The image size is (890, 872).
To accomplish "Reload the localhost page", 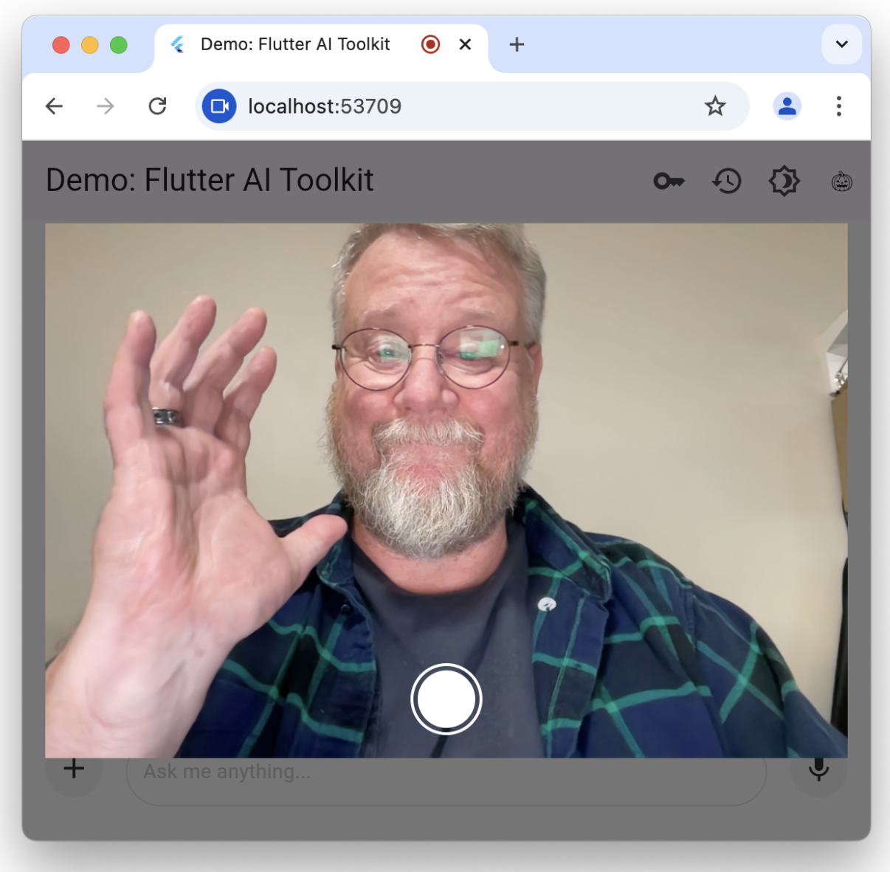I will tap(157, 106).
